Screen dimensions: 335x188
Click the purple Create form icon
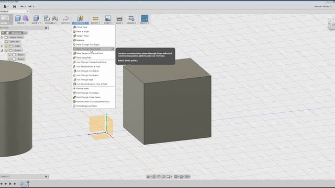[26, 18]
